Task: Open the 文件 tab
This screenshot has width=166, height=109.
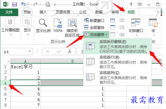Action: [9, 12]
